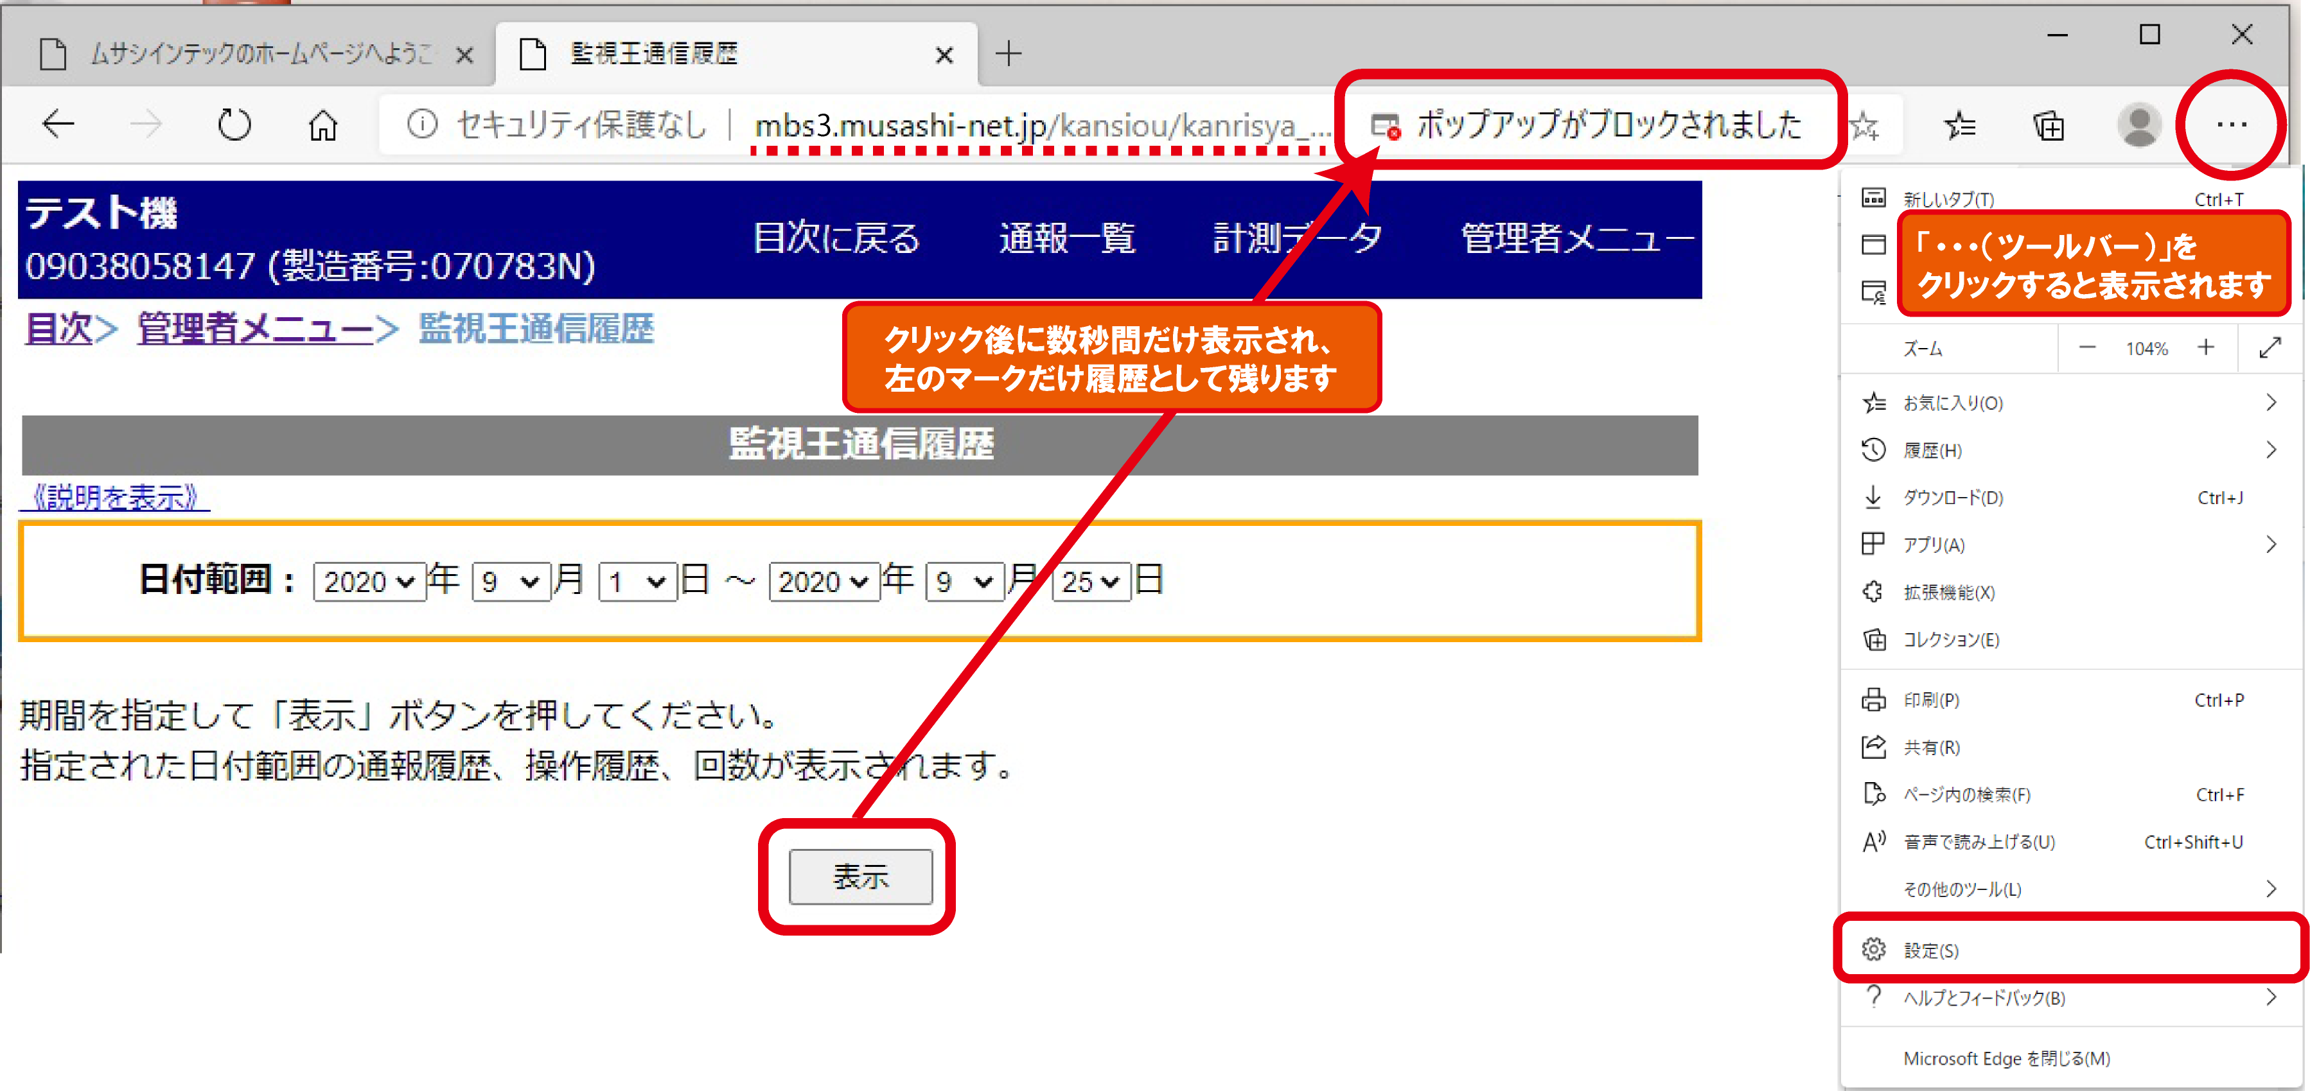Select 拡張機能(X) menu item

point(2072,593)
